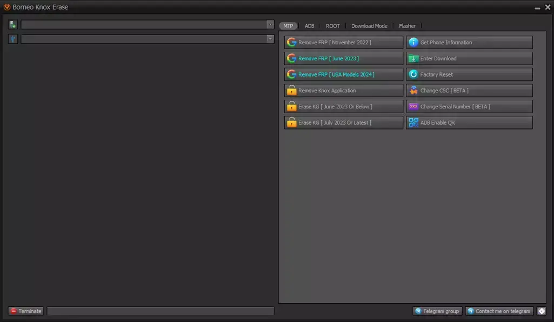Click the Enter Download button

coord(469,59)
